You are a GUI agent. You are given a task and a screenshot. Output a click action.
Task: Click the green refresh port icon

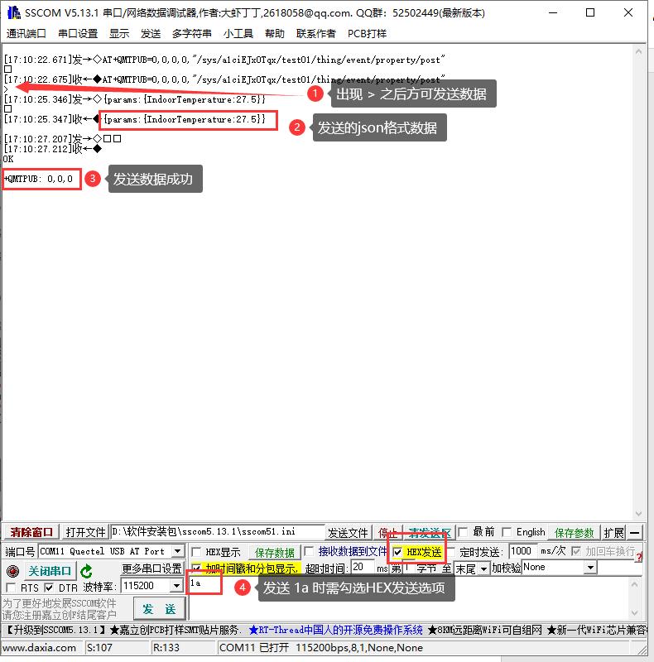(x=87, y=571)
